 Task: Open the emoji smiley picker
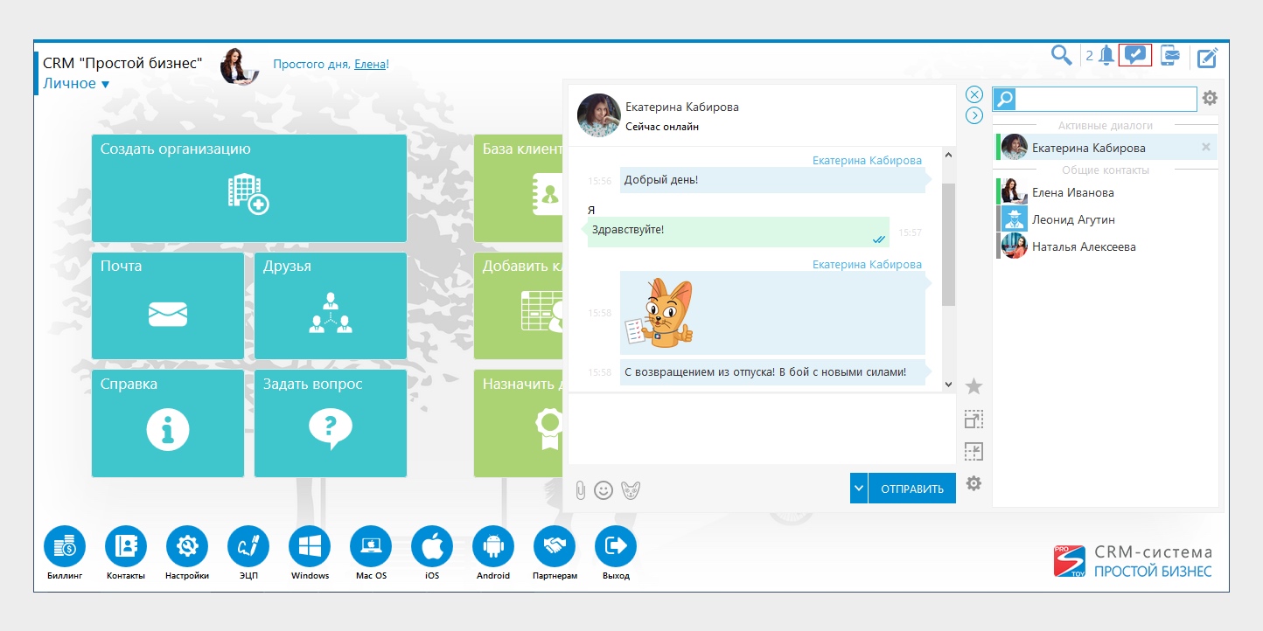tap(604, 490)
